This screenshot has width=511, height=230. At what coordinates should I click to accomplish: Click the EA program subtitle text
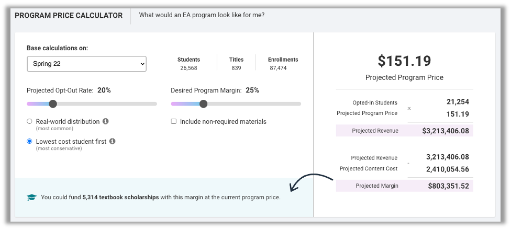pyautogui.click(x=202, y=15)
